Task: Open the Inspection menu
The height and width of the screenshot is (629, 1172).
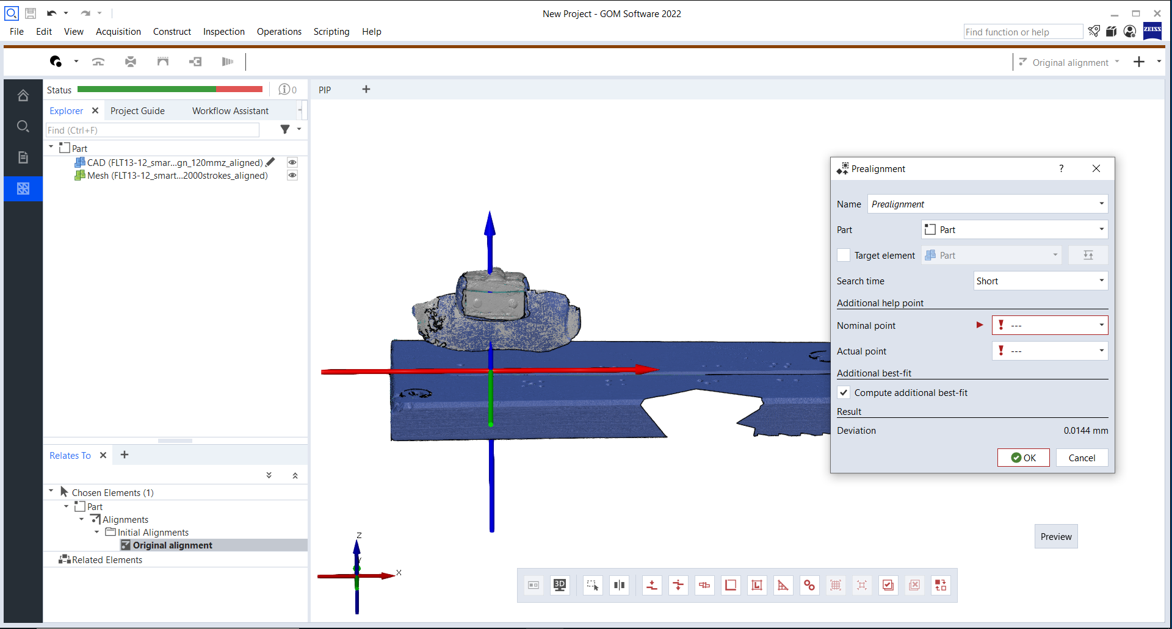Action: click(223, 32)
